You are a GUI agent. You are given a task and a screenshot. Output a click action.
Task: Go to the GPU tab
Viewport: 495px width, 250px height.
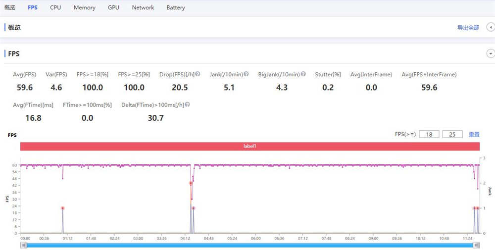coord(113,7)
